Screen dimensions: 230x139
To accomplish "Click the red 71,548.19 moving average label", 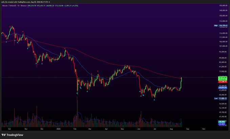I will [223, 82].
